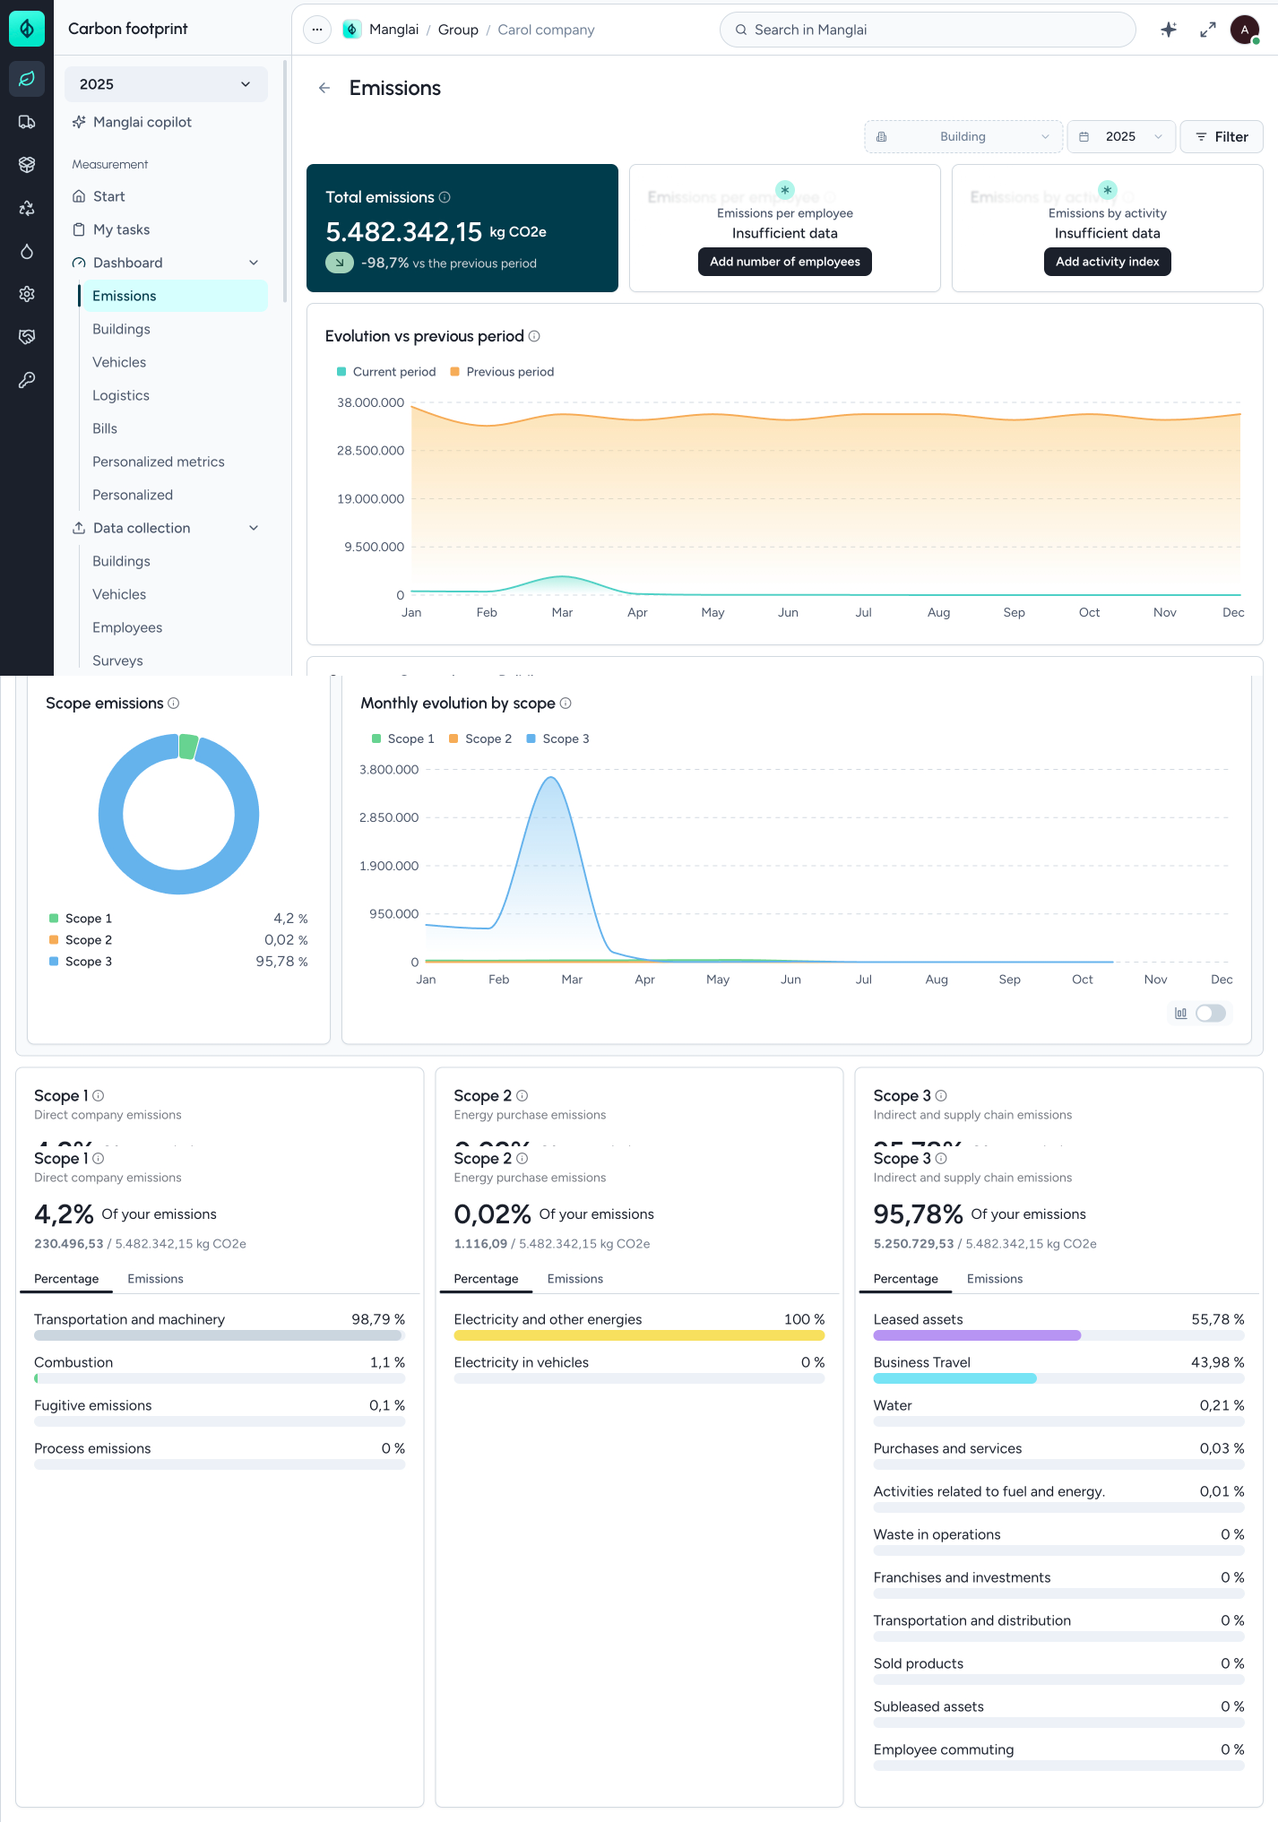The width and height of the screenshot is (1278, 1822).
Task: Open the 2025 year selector in sidebar
Action: pyautogui.click(x=166, y=84)
